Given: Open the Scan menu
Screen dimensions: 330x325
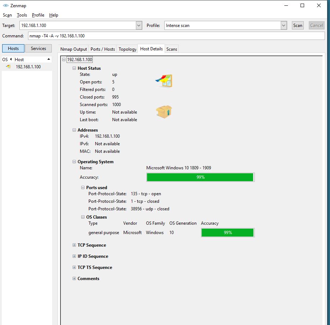Looking at the screenshot, I should click(7, 15).
